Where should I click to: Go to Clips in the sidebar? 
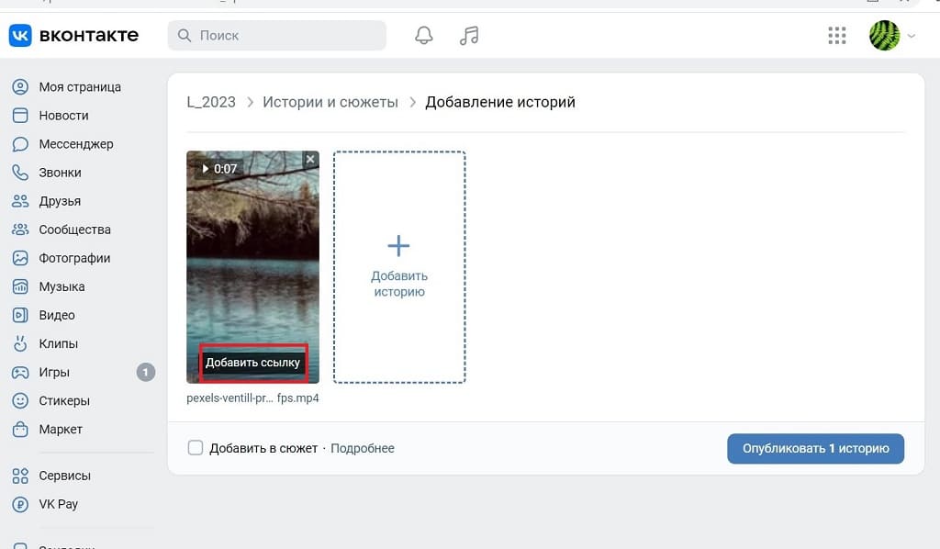point(58,343)
